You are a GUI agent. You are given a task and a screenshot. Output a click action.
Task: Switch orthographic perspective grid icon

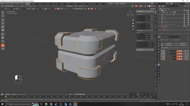pyautogui.click(x=133, y=29)
